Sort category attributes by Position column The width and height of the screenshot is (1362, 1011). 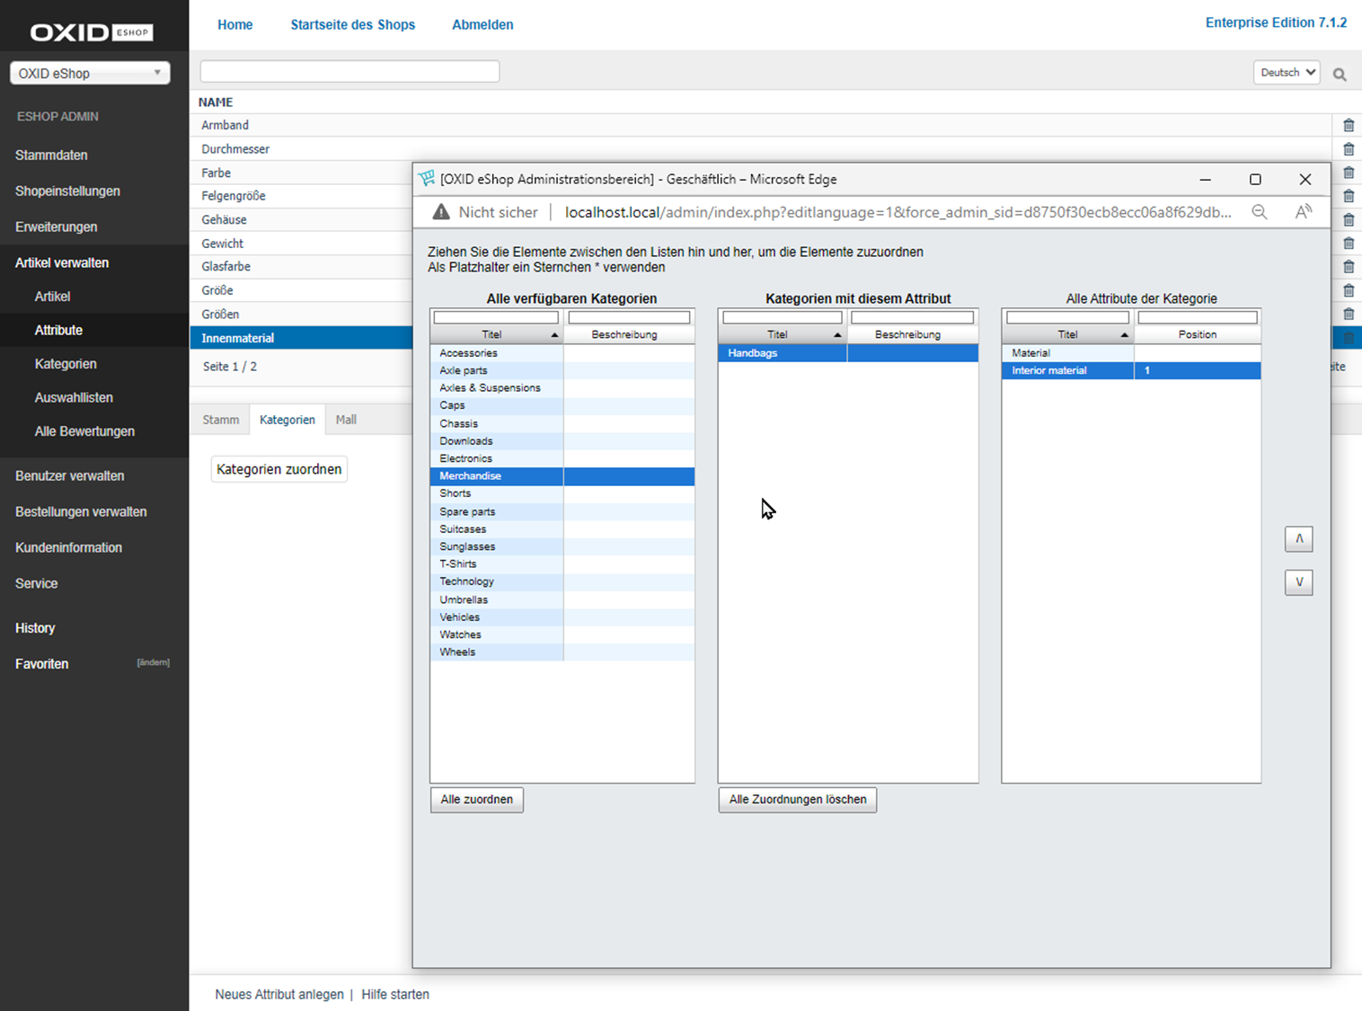[1198, 334]
